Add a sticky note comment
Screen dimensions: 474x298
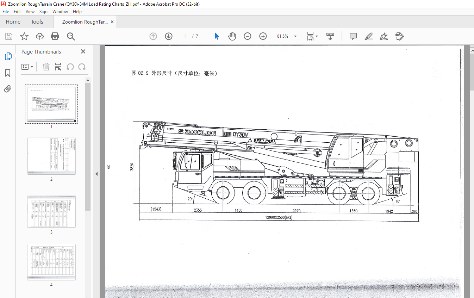click(353, 36)
